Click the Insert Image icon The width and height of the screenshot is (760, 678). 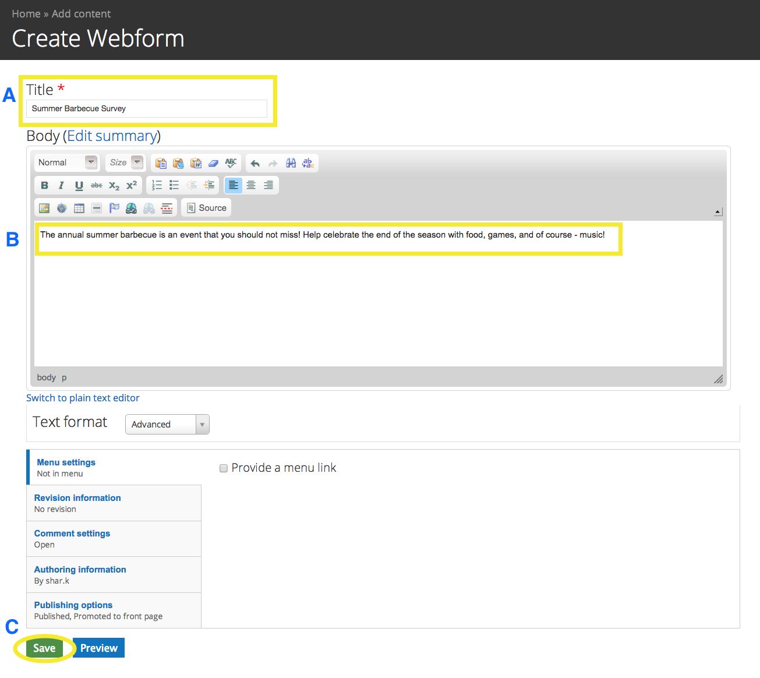click(44, 208)
